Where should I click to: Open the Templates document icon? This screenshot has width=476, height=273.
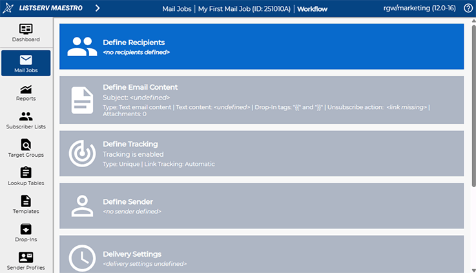[26, 201]
